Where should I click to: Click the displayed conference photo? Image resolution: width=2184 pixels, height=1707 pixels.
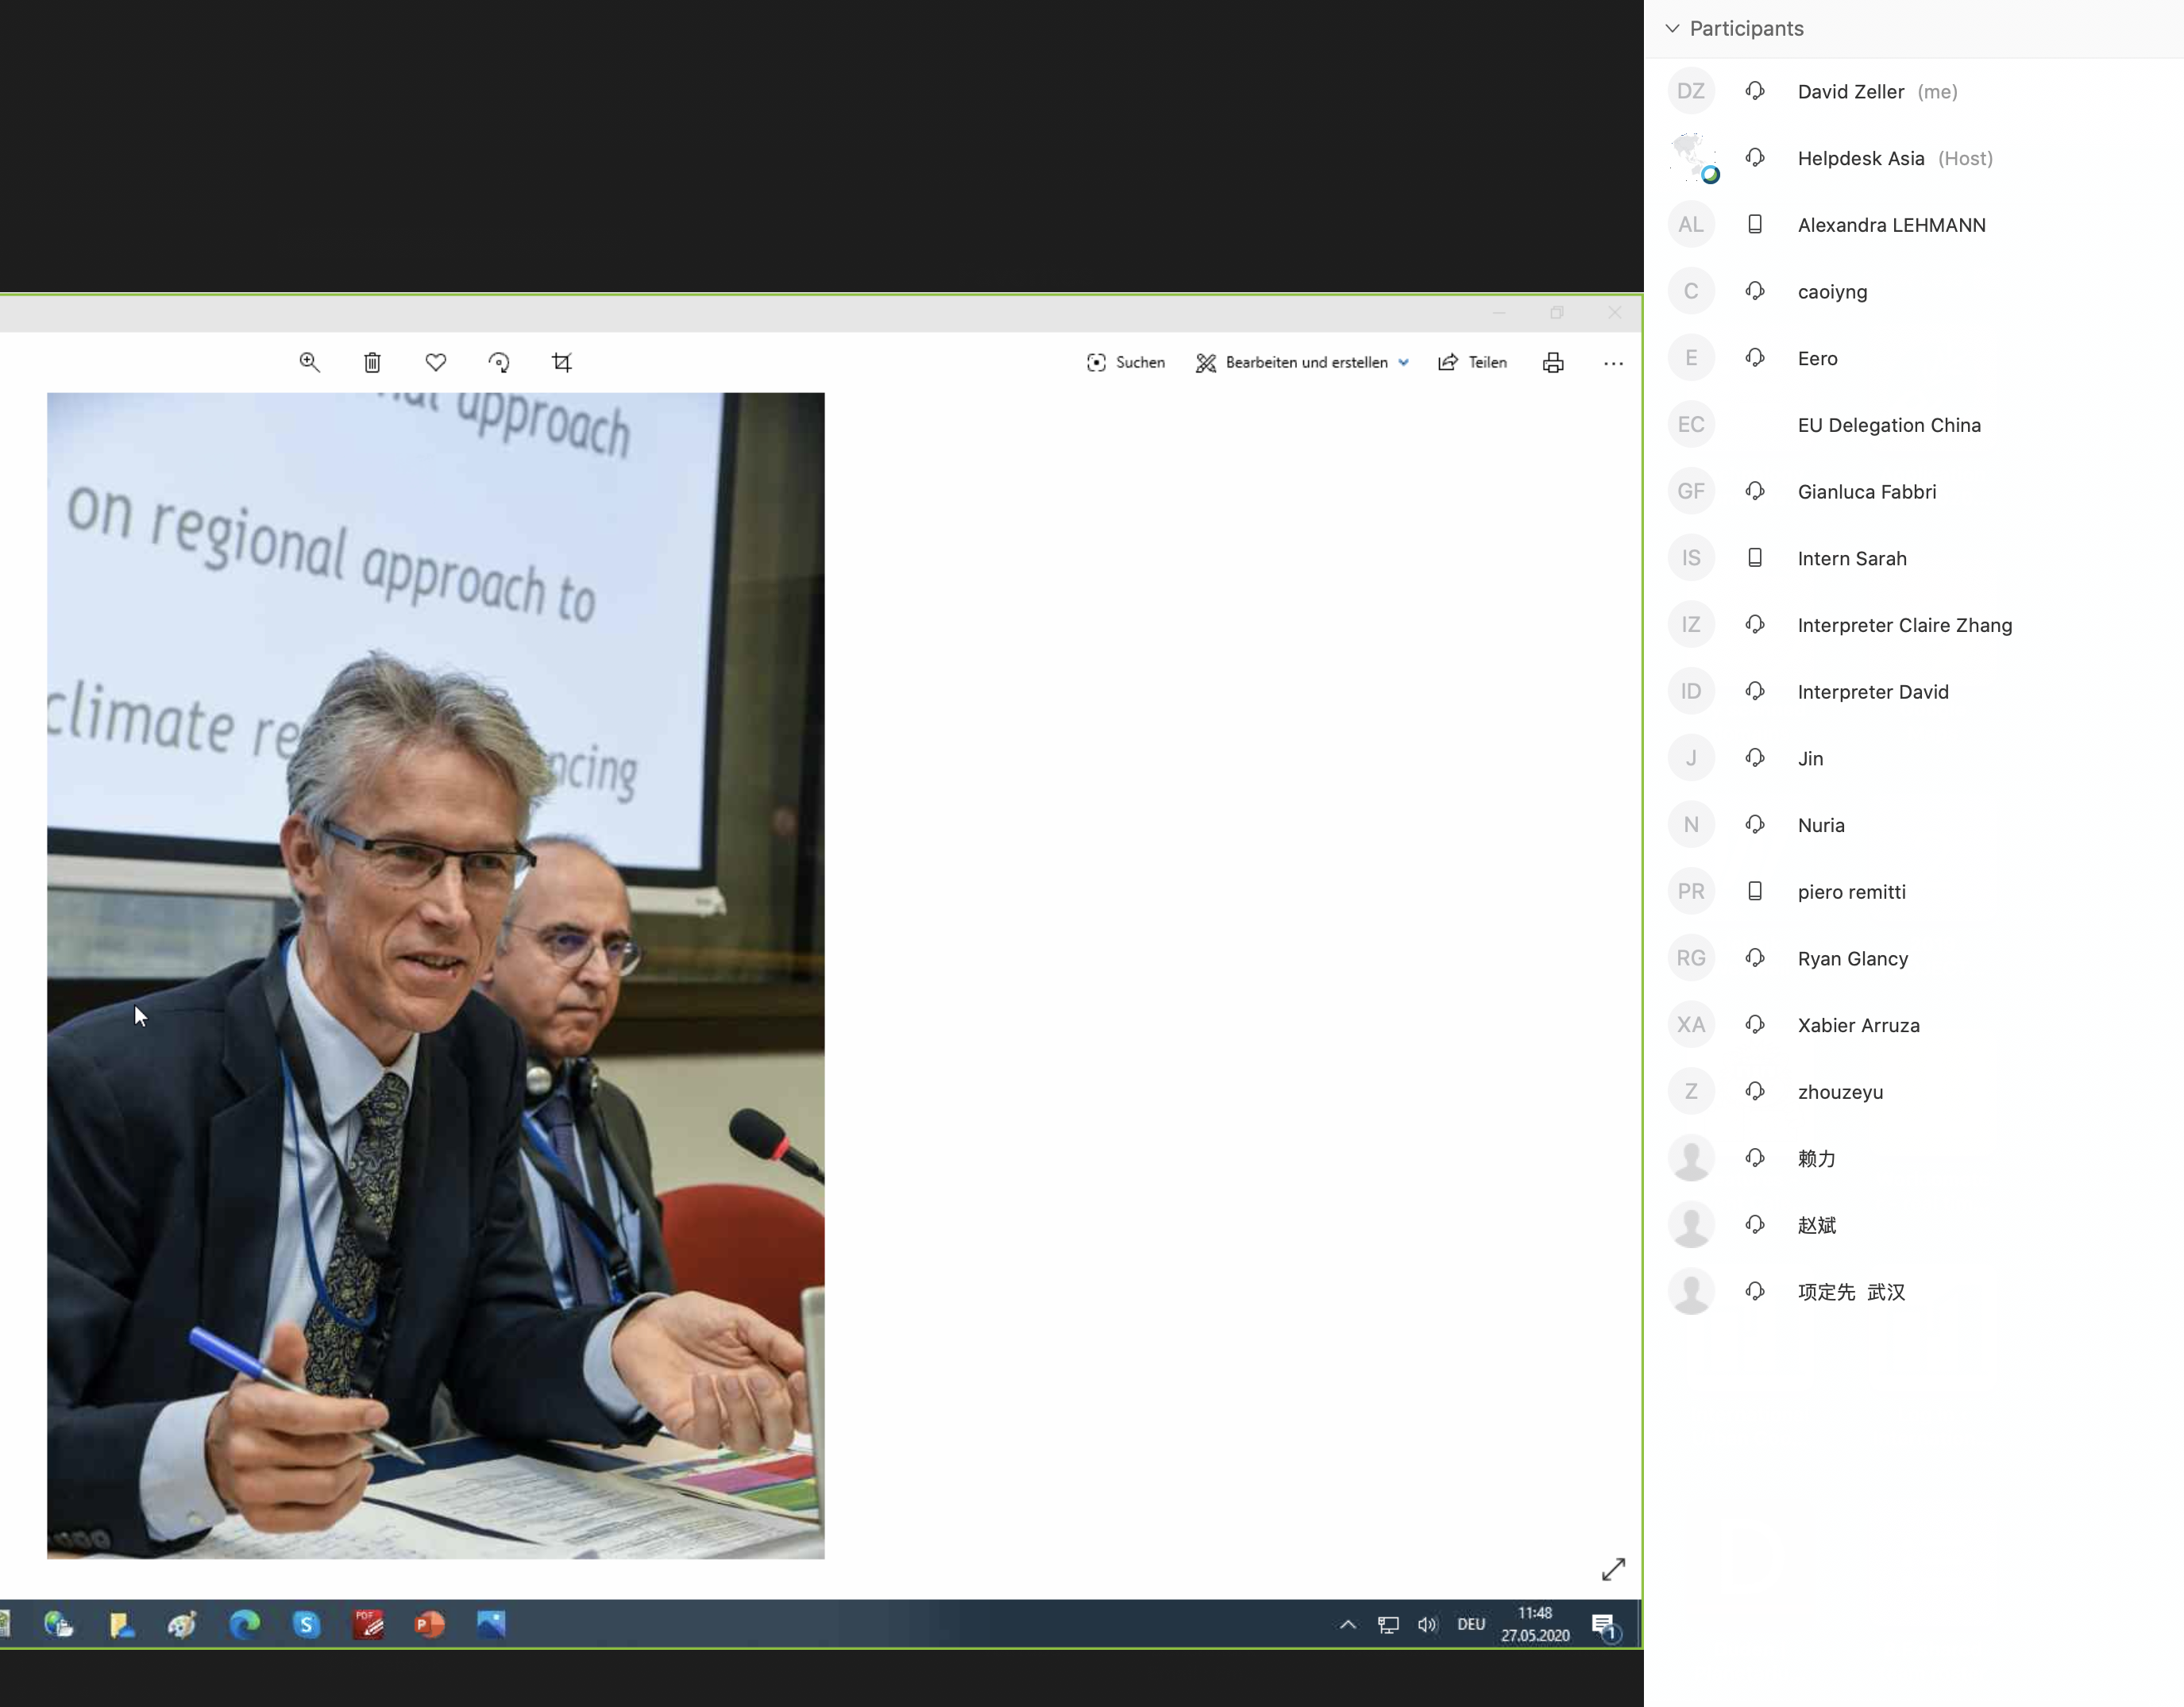point(435,975)
